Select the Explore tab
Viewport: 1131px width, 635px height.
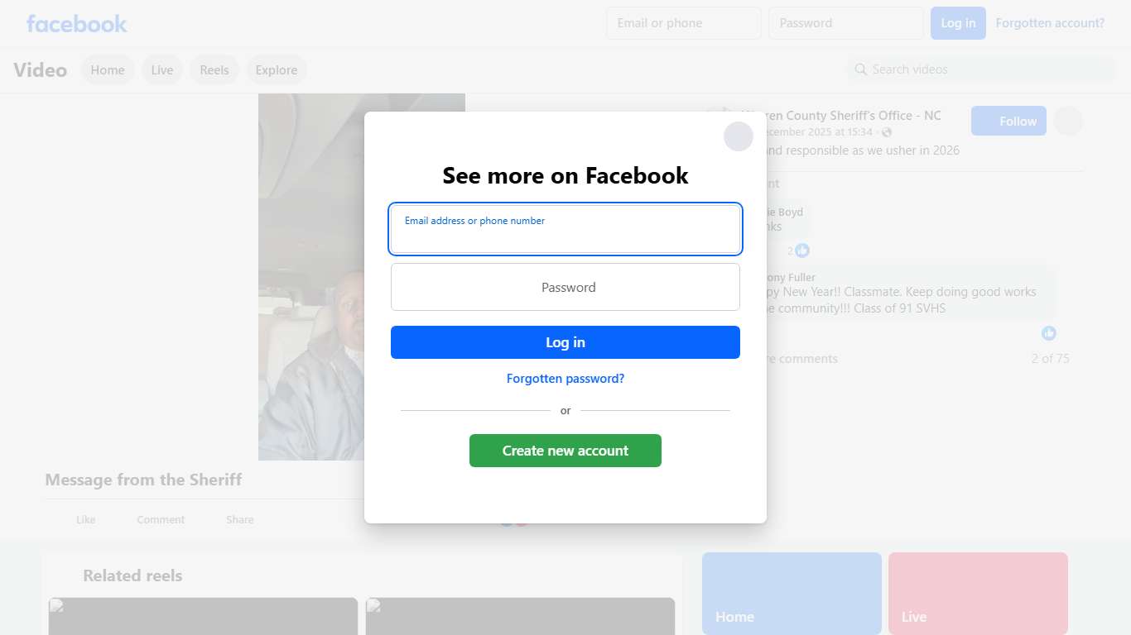[277, 70]
